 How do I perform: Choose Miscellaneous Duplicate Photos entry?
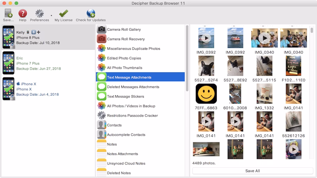[x=140, y=48]
